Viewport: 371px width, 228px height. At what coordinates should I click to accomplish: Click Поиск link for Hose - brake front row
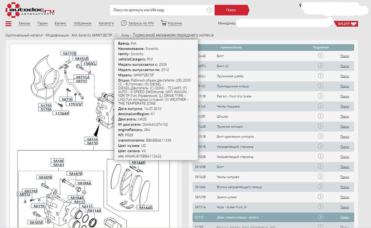click(x=345, y=207)
